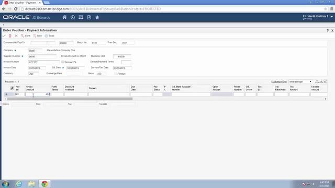Screen dimensions: 335x188
Task: Go to JD Edwards Home icon
Action: pyautogui.click(x=64, y=17)
